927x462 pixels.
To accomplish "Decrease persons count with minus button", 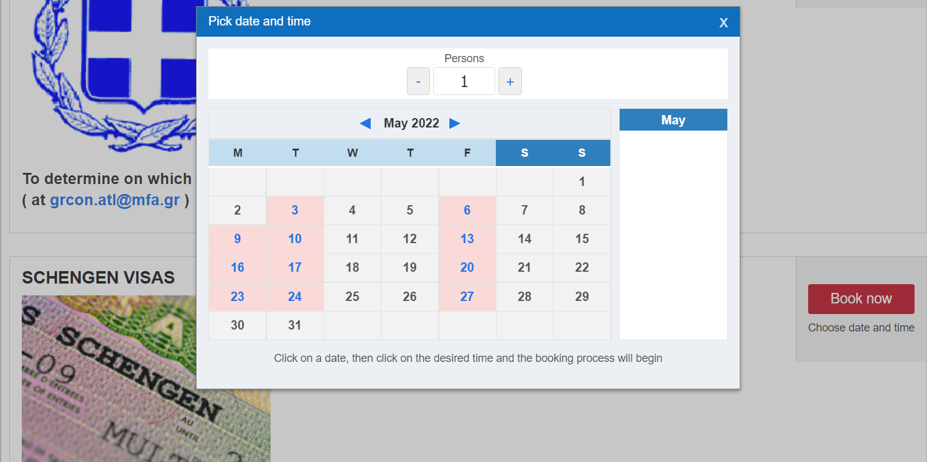I will point(418,81).
